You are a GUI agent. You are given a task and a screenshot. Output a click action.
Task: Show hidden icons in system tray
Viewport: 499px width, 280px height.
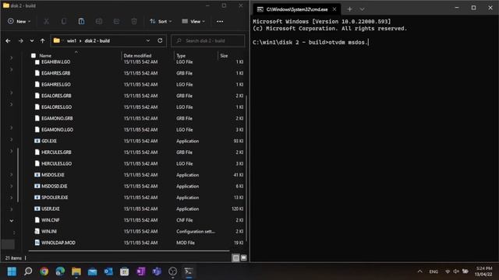pyautogui.click(x=419, y=271)
